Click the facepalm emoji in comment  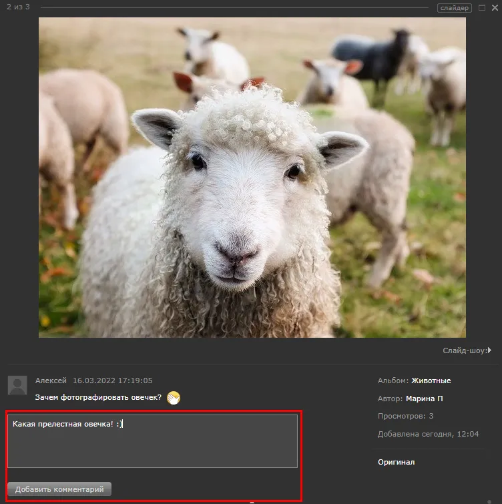(x=174, y=398)
